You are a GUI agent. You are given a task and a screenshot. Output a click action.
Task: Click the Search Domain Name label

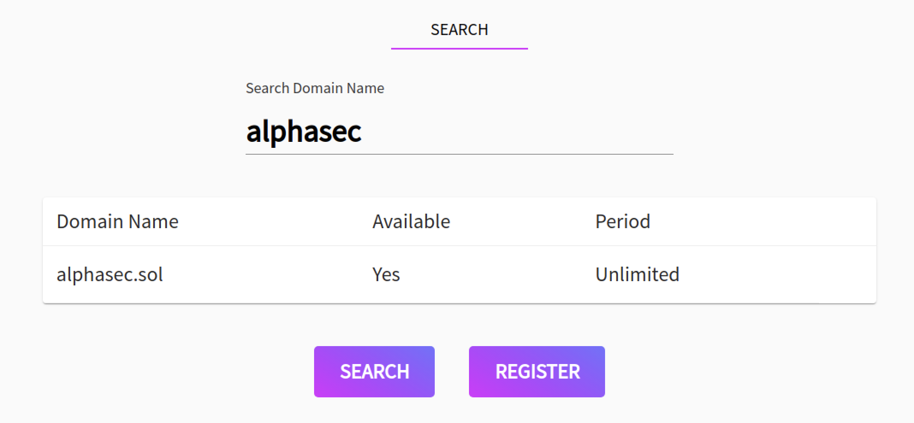pos(315,88)
